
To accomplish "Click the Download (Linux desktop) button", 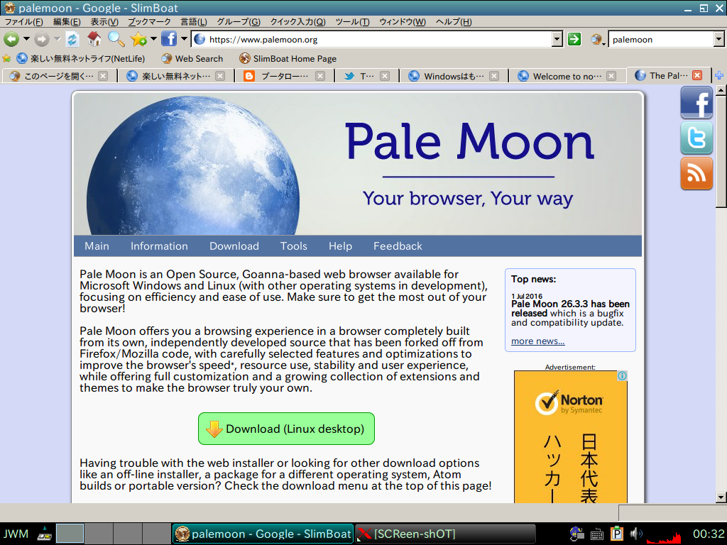I will pyautogui.click(x=286, y=429).
